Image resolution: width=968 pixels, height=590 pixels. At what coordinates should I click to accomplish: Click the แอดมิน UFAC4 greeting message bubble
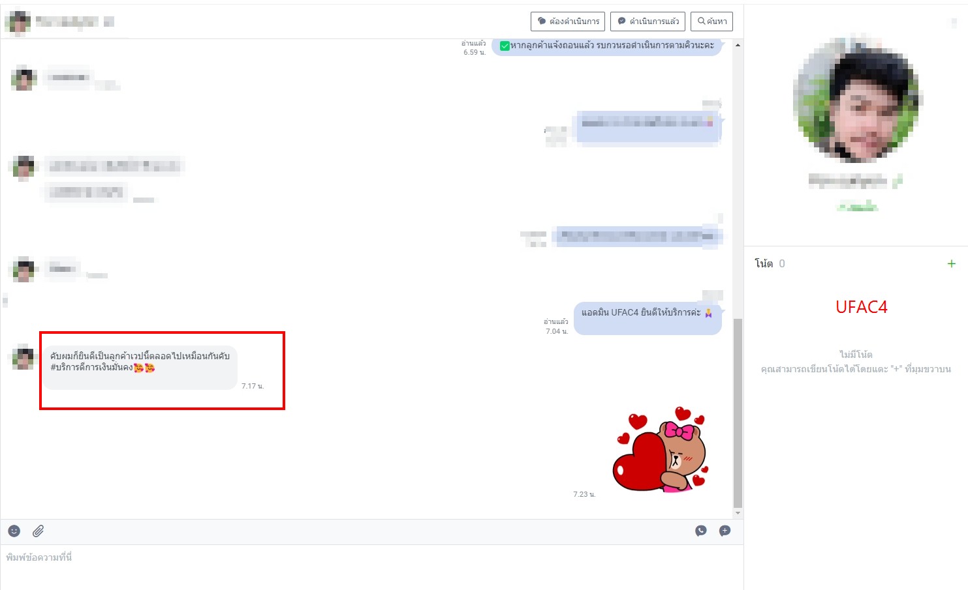pos(647,314)
